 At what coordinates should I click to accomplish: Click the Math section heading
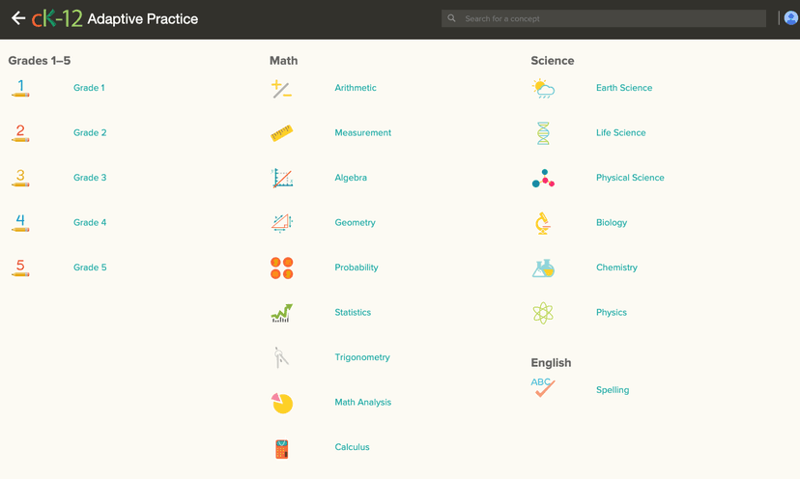(283, 60)
